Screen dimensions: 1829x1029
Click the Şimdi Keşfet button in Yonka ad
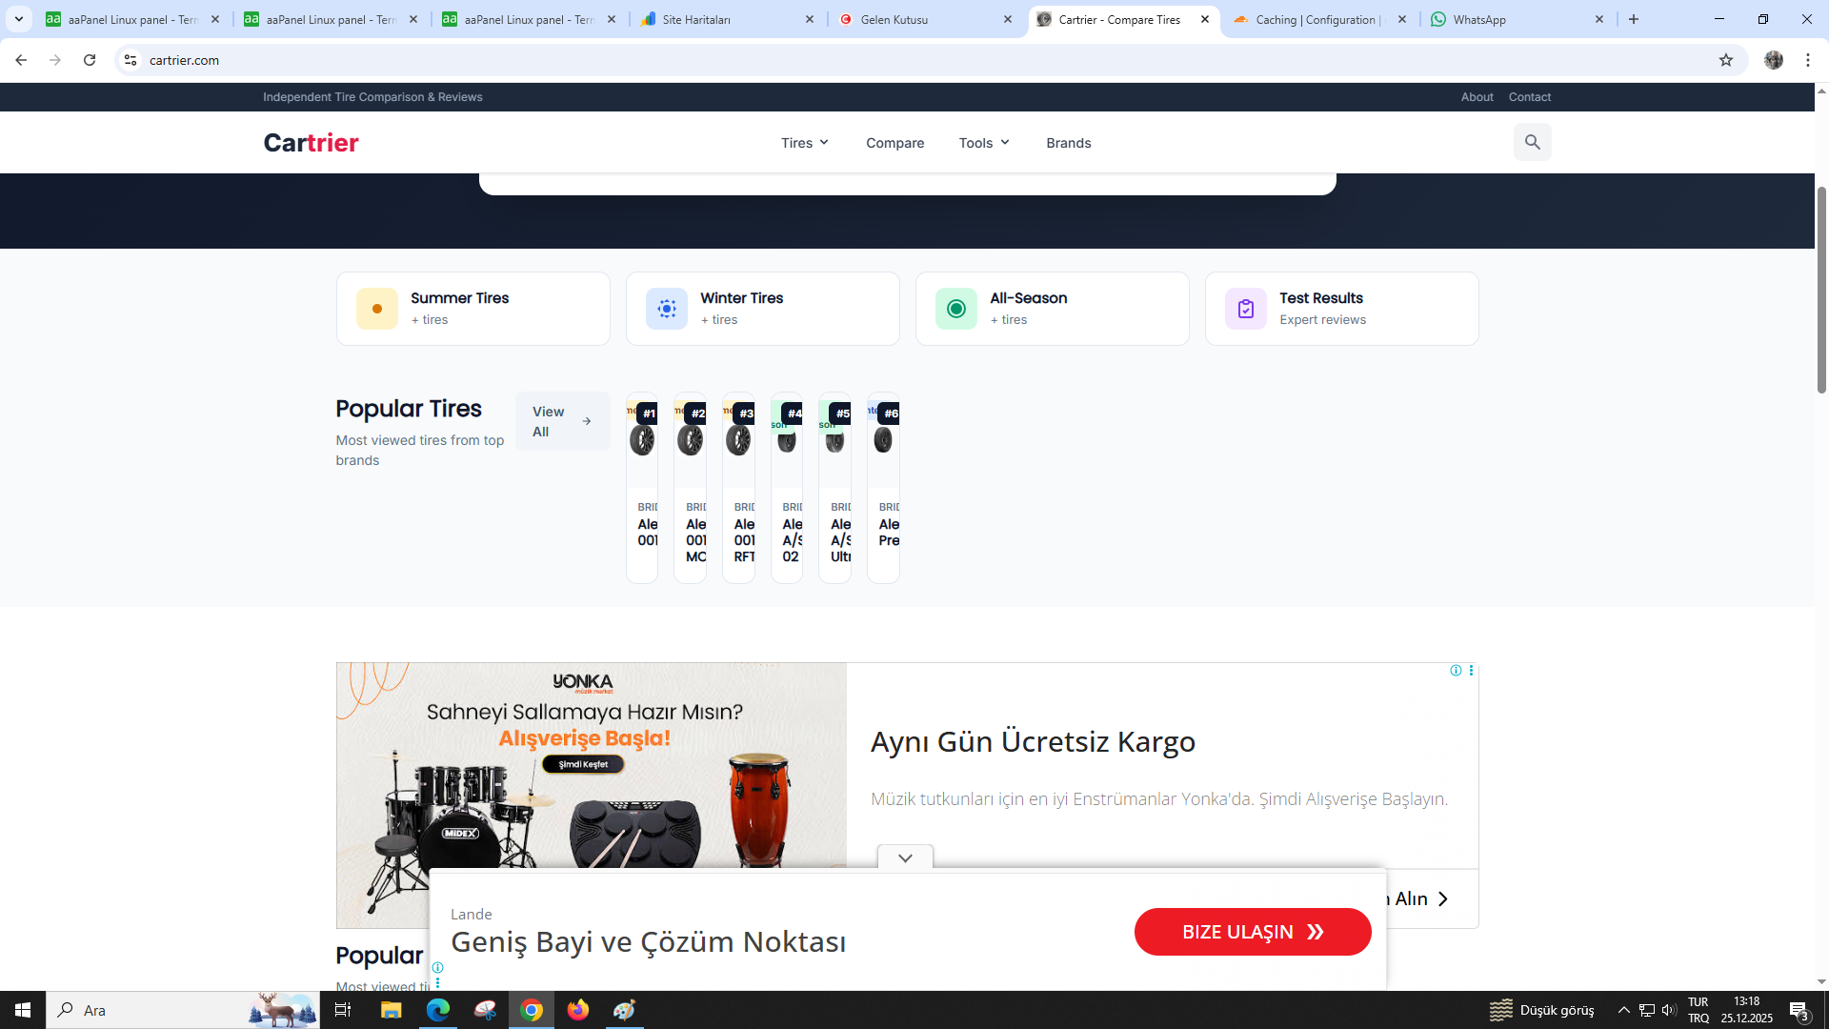583,764
